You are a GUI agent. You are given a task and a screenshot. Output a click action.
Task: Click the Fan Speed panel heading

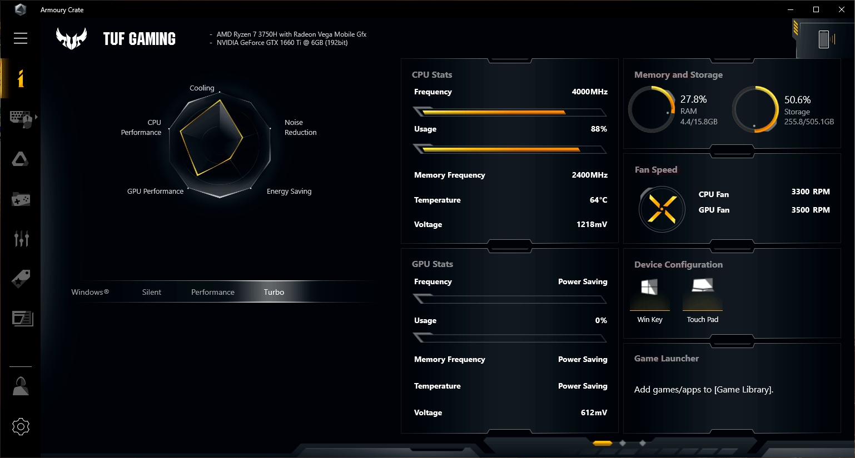(x=656, y=169)
